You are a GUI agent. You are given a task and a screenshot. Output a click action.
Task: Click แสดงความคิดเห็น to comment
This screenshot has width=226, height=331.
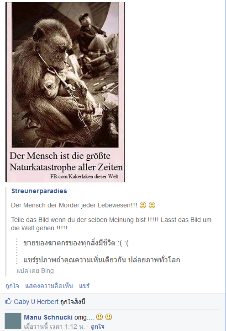[x=49, y=286]
